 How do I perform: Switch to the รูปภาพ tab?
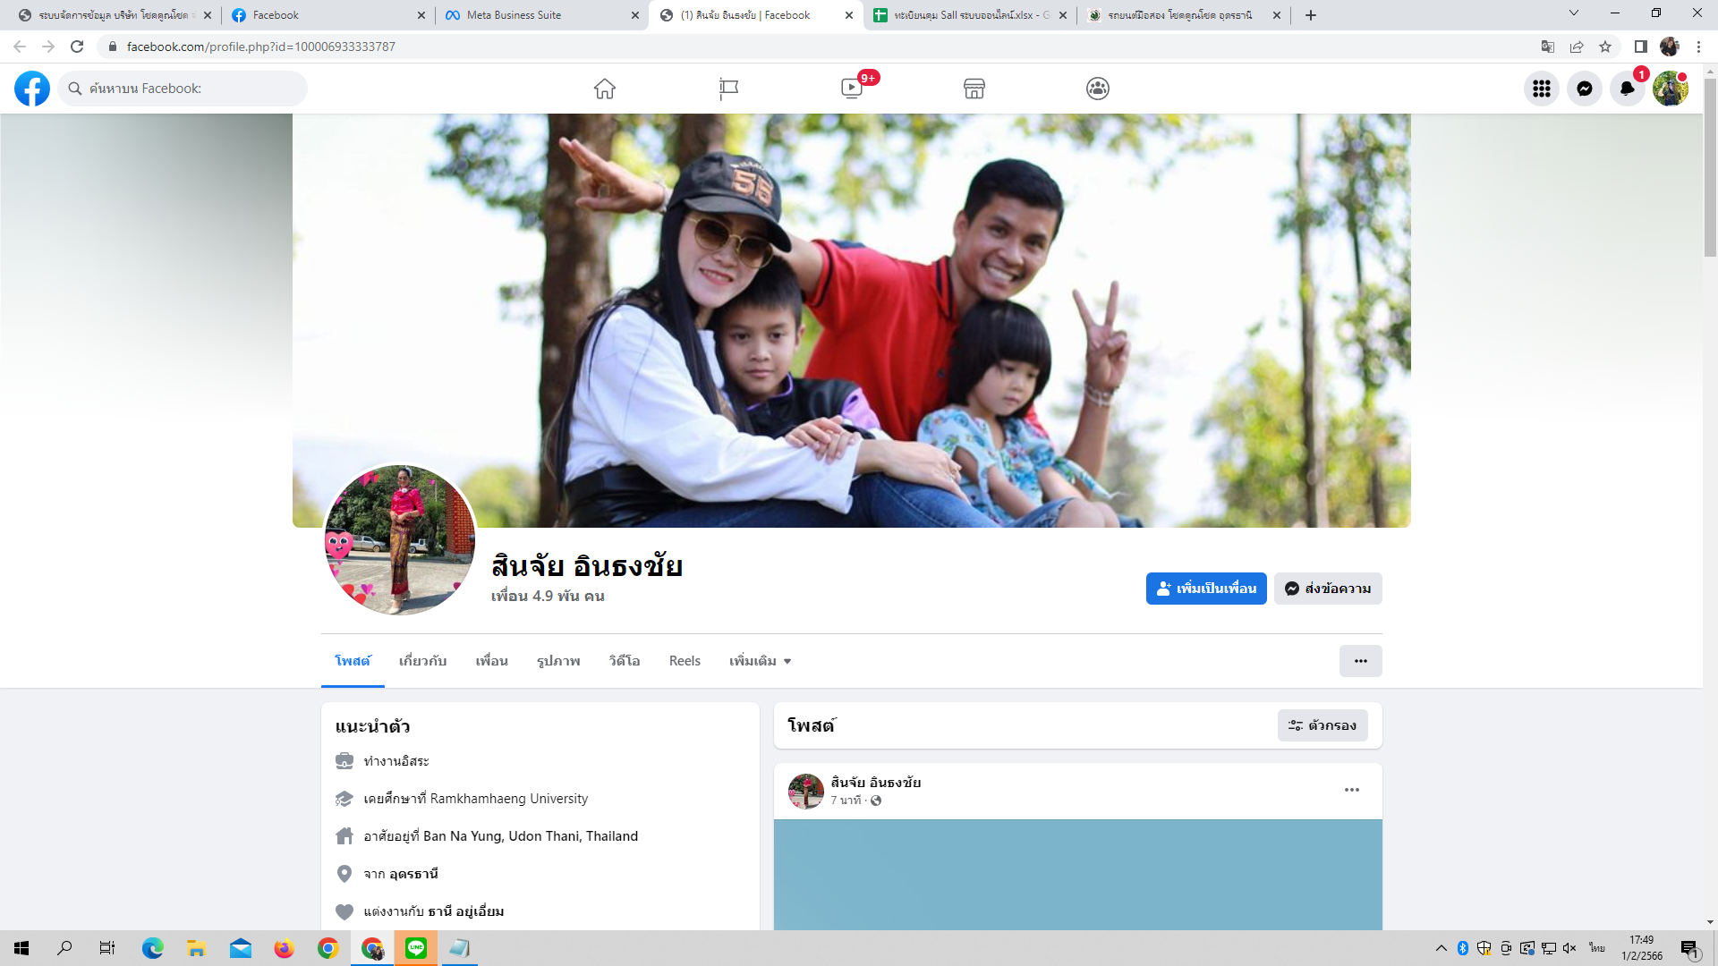pos(558,661)
